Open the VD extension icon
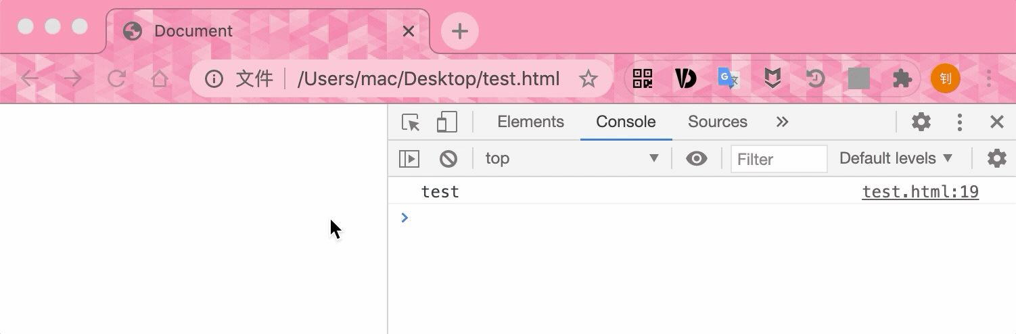The height and width of the screenshot is (334, 1016). [x=685, y=79]
